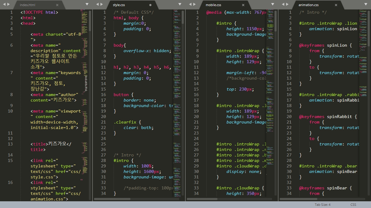This screenshot has height=208, width=371.
Task: Go to previous tab in style.css pane
Action: [97, 4]
